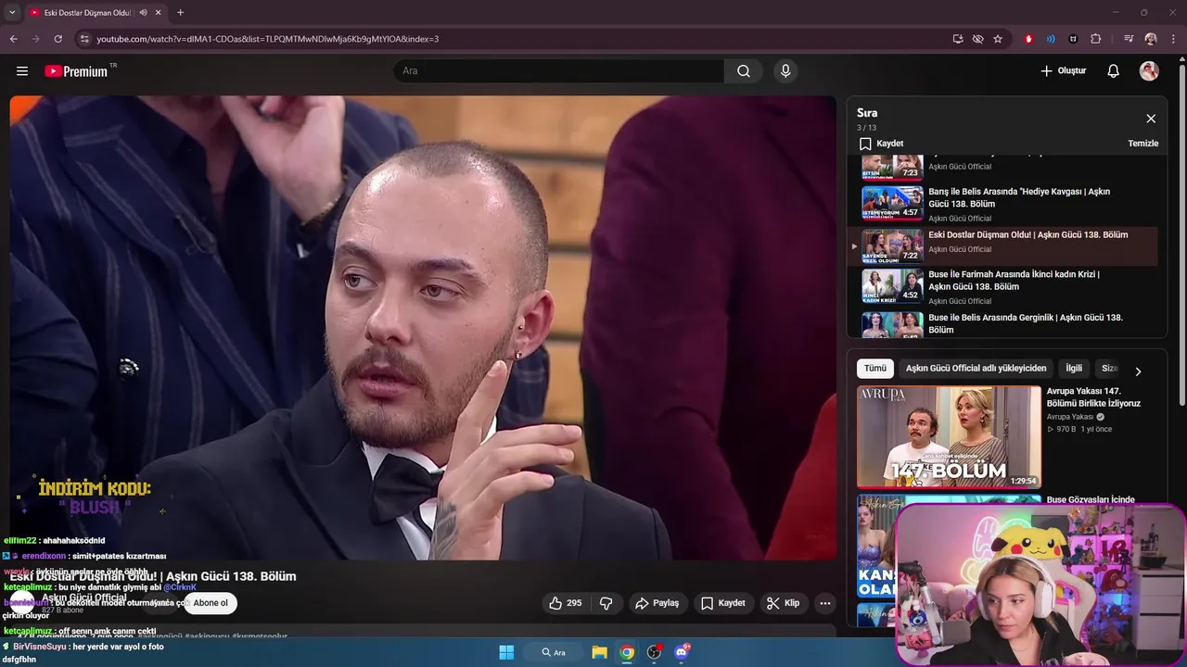Viewport: 1187px width, 667px height.
Task: Open Chrome three-dot menu
Action: click(x=1172, y=39)
